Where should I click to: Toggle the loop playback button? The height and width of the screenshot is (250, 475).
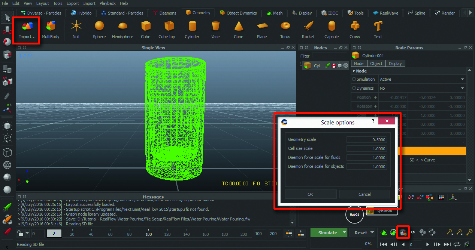click(457, 244)
